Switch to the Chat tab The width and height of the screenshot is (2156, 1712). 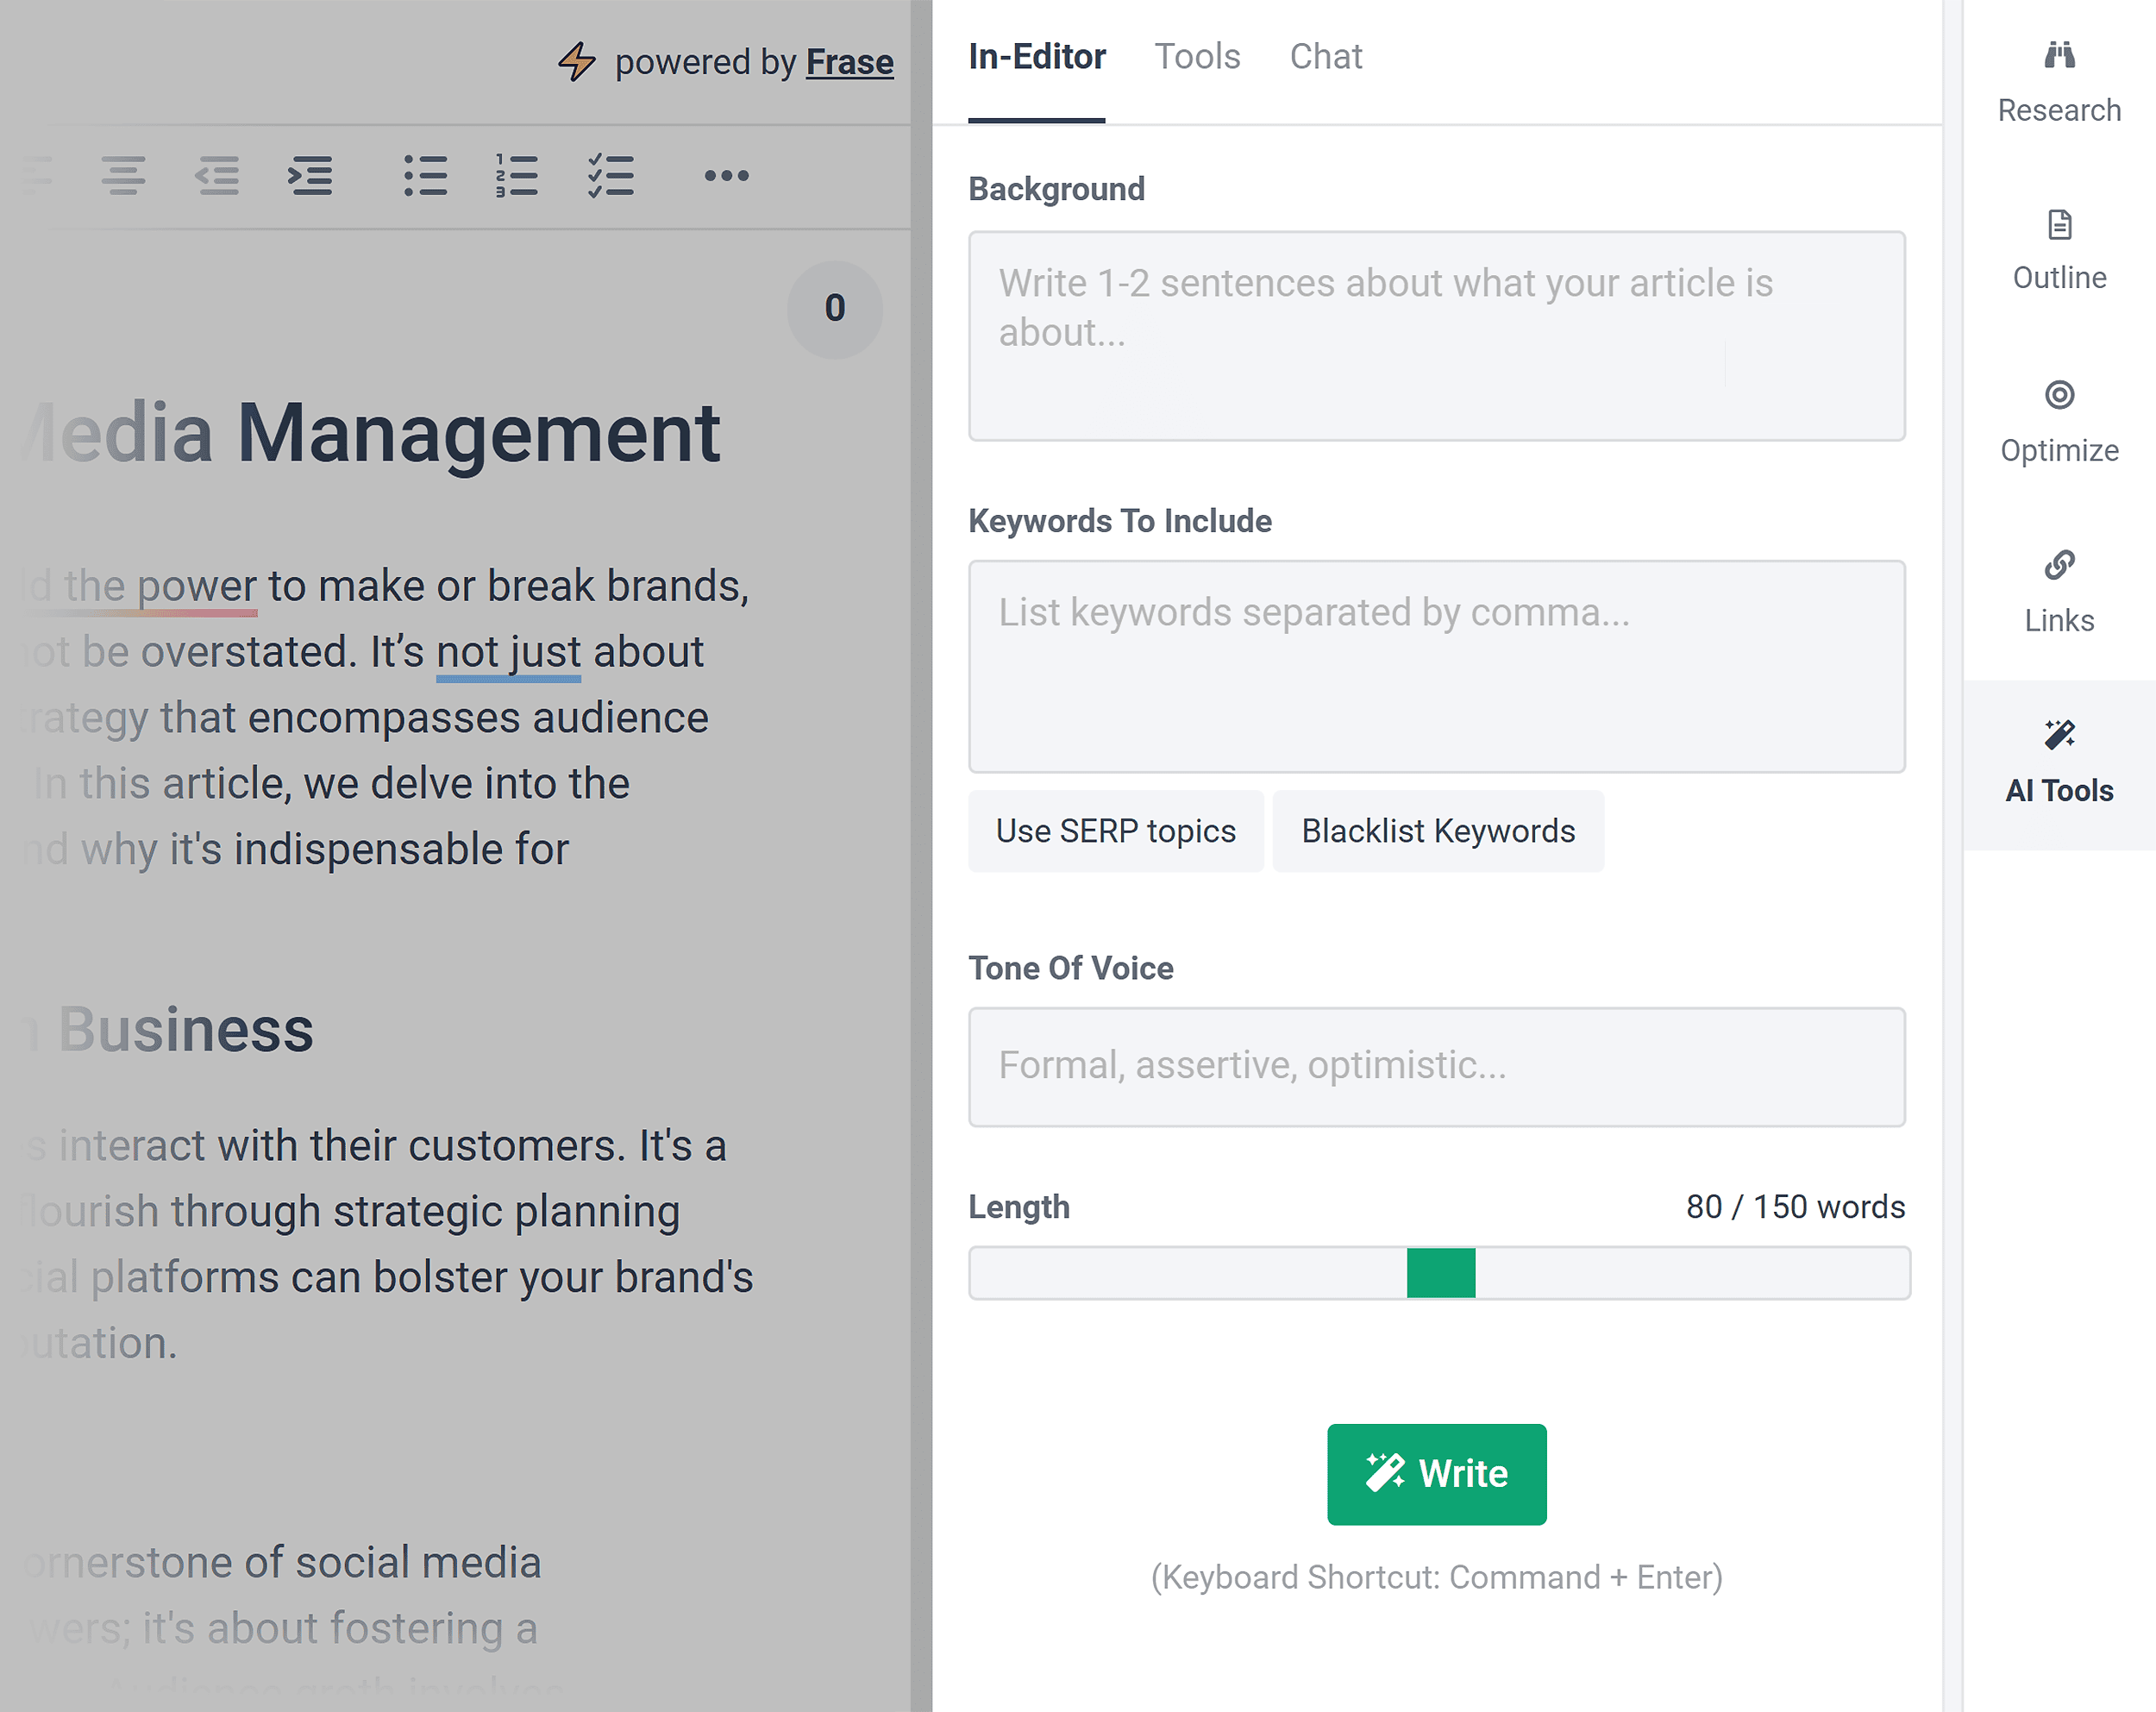pos(1325,57)
